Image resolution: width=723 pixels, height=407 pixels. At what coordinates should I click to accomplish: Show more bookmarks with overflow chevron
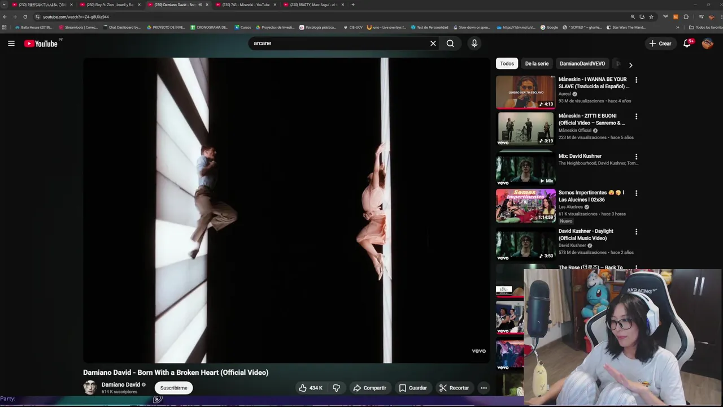click(678, 27)
